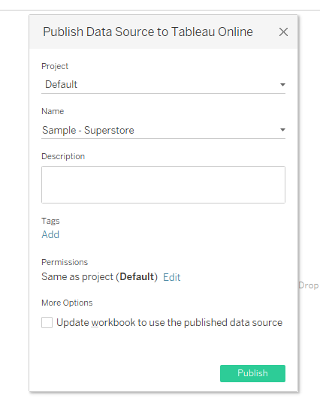Click the Sample - Superstore name text

tap(88, 130)
